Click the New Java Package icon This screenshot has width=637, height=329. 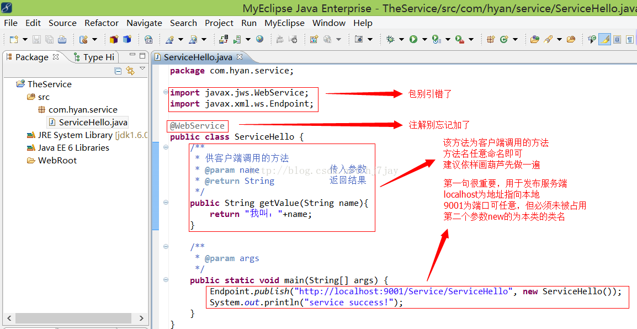(491, 39)
